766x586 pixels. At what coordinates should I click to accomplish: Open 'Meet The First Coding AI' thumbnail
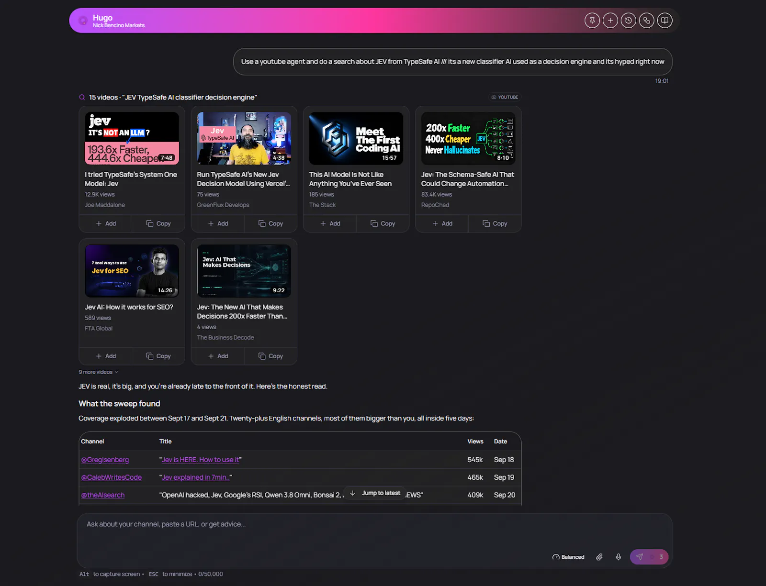tap(356, 138)
